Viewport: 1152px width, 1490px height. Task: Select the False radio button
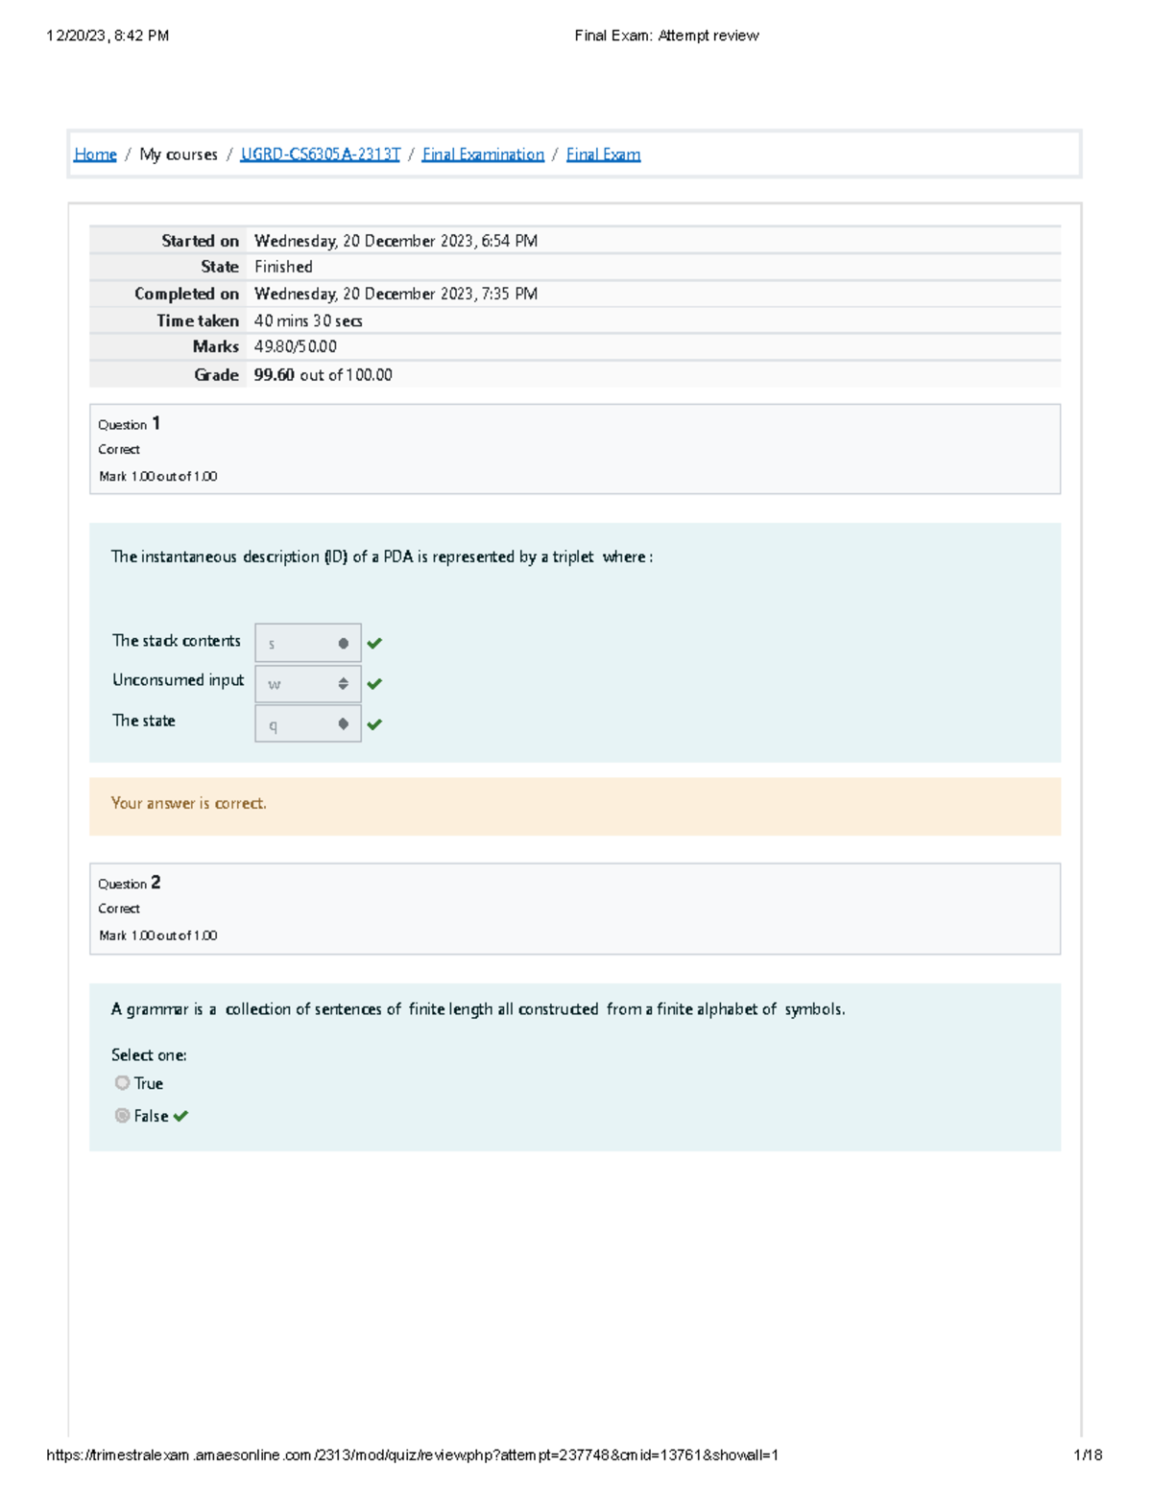[122, 1116]
